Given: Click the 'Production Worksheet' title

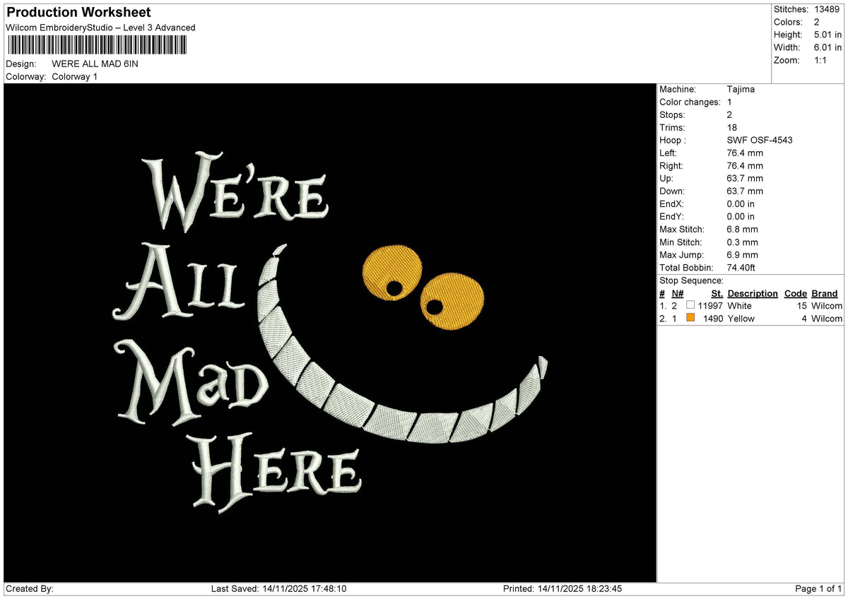Looking at the screenshot, I should (x=78, y=13).
